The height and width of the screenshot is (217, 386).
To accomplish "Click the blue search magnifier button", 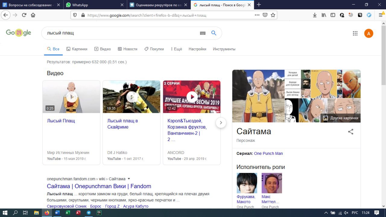I will (214, 33).
